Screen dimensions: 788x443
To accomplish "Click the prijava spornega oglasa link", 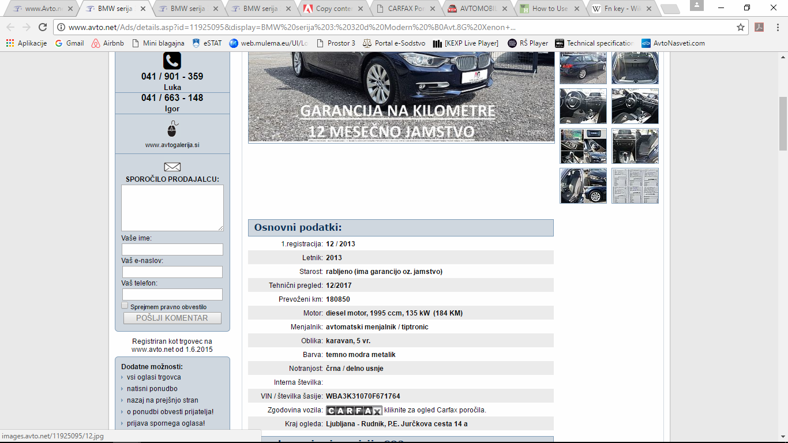I will click(166, 423).
